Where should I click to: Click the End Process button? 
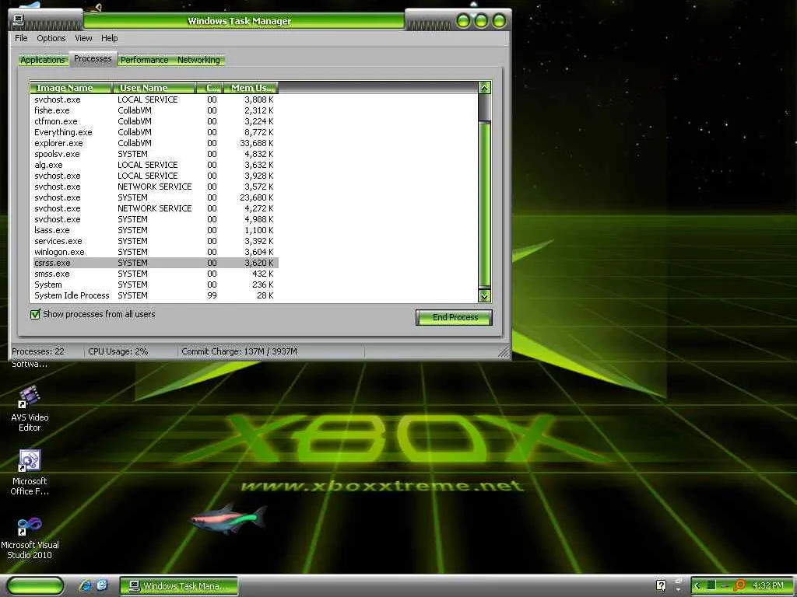click(x=454, y=317)
